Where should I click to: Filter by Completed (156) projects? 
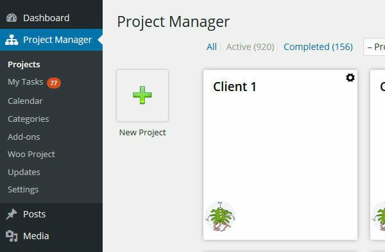(x=318, y=47)
